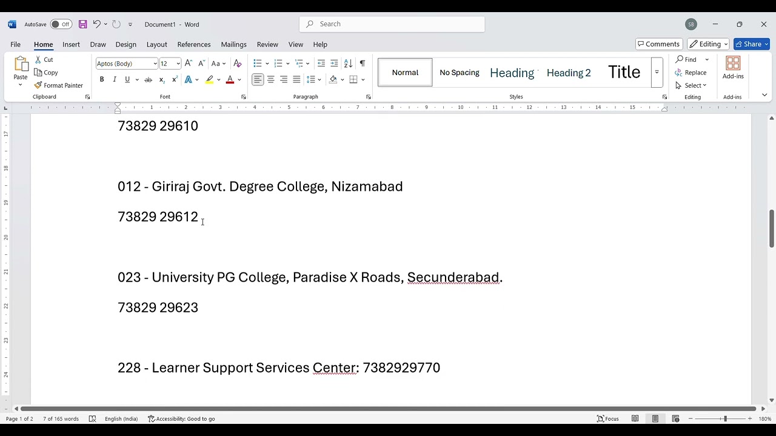This screenshot has width=776, height=436.
Task: Expand the numbering list dropdown
Action: (288, 64)
